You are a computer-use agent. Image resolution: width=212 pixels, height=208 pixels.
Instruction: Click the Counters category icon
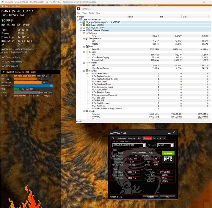[x=87, y=71]
